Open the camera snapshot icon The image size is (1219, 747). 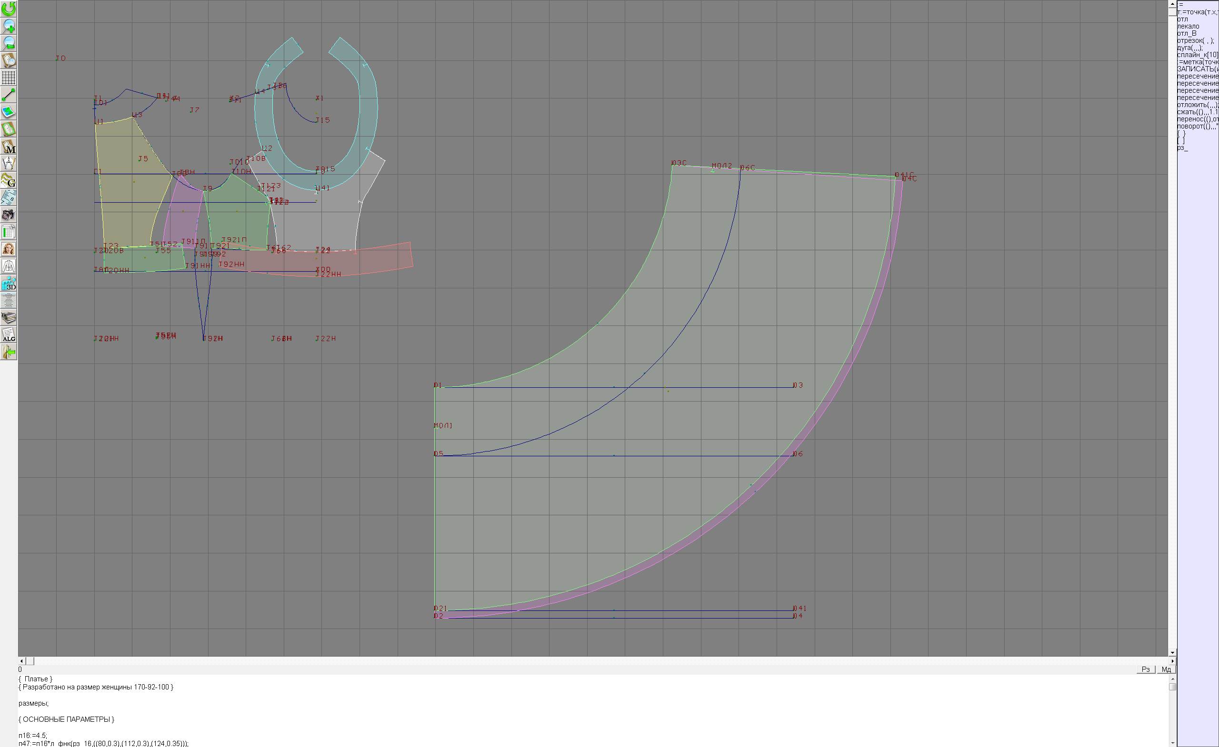[9, 215]
